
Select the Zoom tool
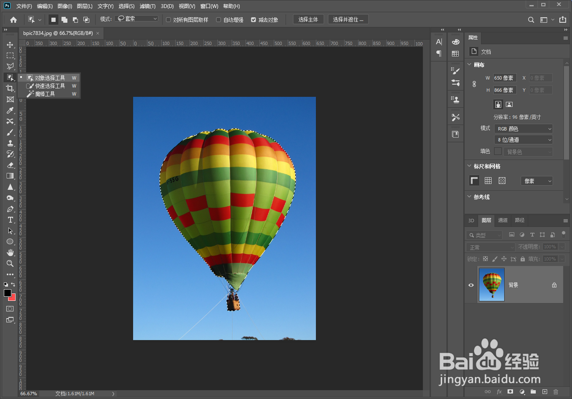click(x=10, y=263)
